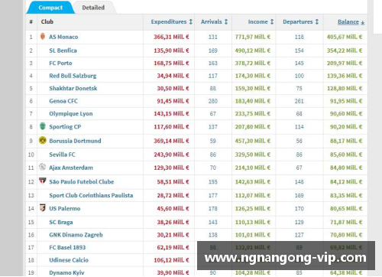
Task: Click Udinese Calcio expenditures 106,12 Mill. €
Action: (x=171, y=260)
